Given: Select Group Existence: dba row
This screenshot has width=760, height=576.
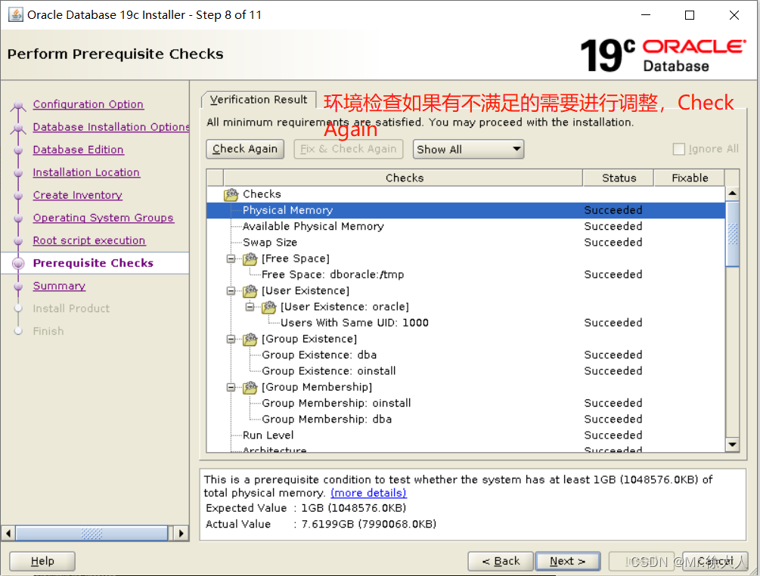Looking at the screenshot, I should coord(466,355).
